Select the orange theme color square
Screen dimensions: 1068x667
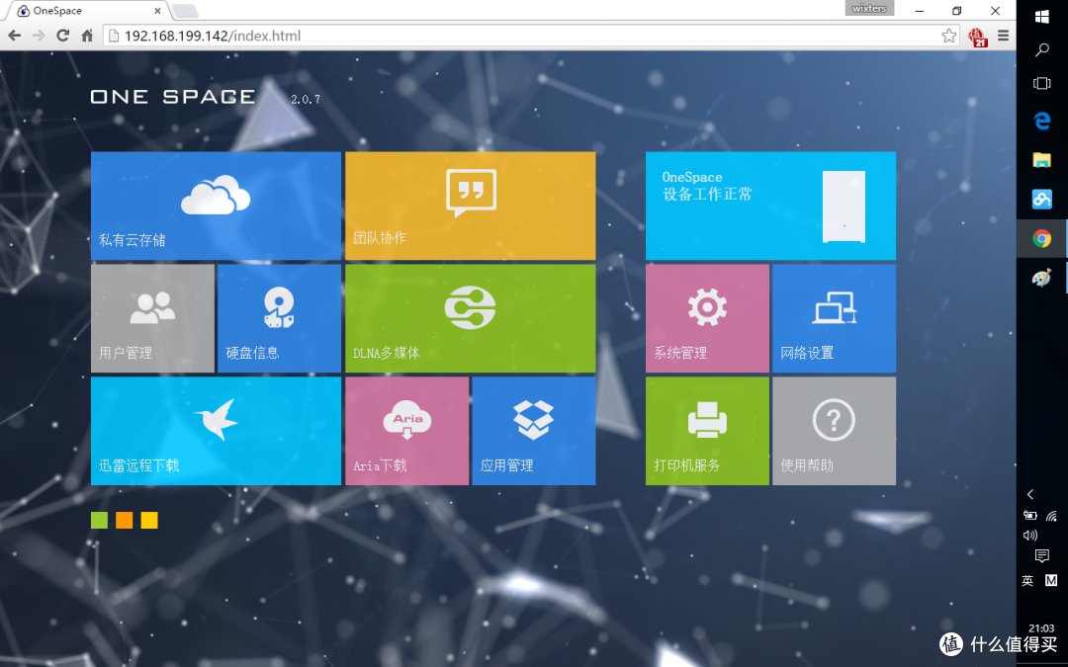pos(124,520)
